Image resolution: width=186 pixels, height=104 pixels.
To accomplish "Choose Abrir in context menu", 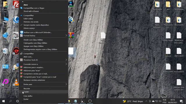I will pos(43,5).
